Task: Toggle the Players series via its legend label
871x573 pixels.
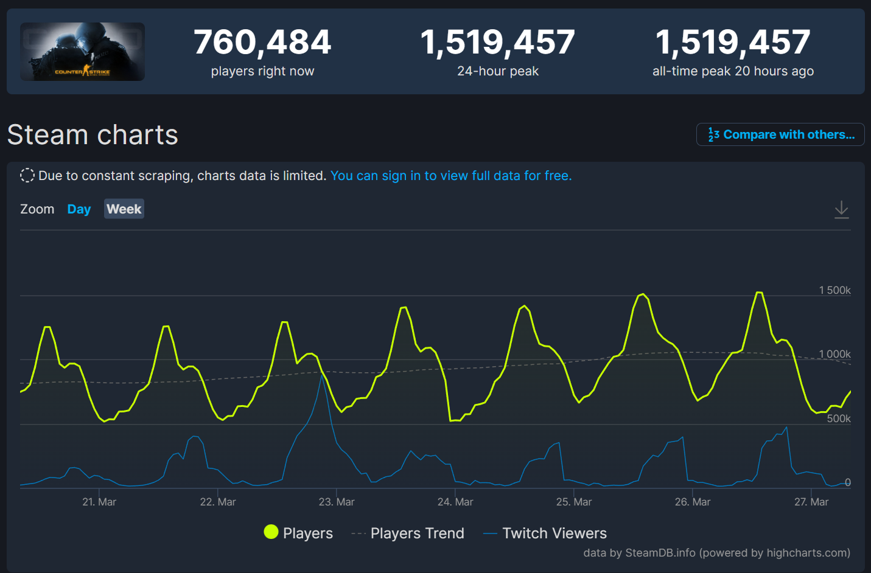Action: click(x=307, y=533)
